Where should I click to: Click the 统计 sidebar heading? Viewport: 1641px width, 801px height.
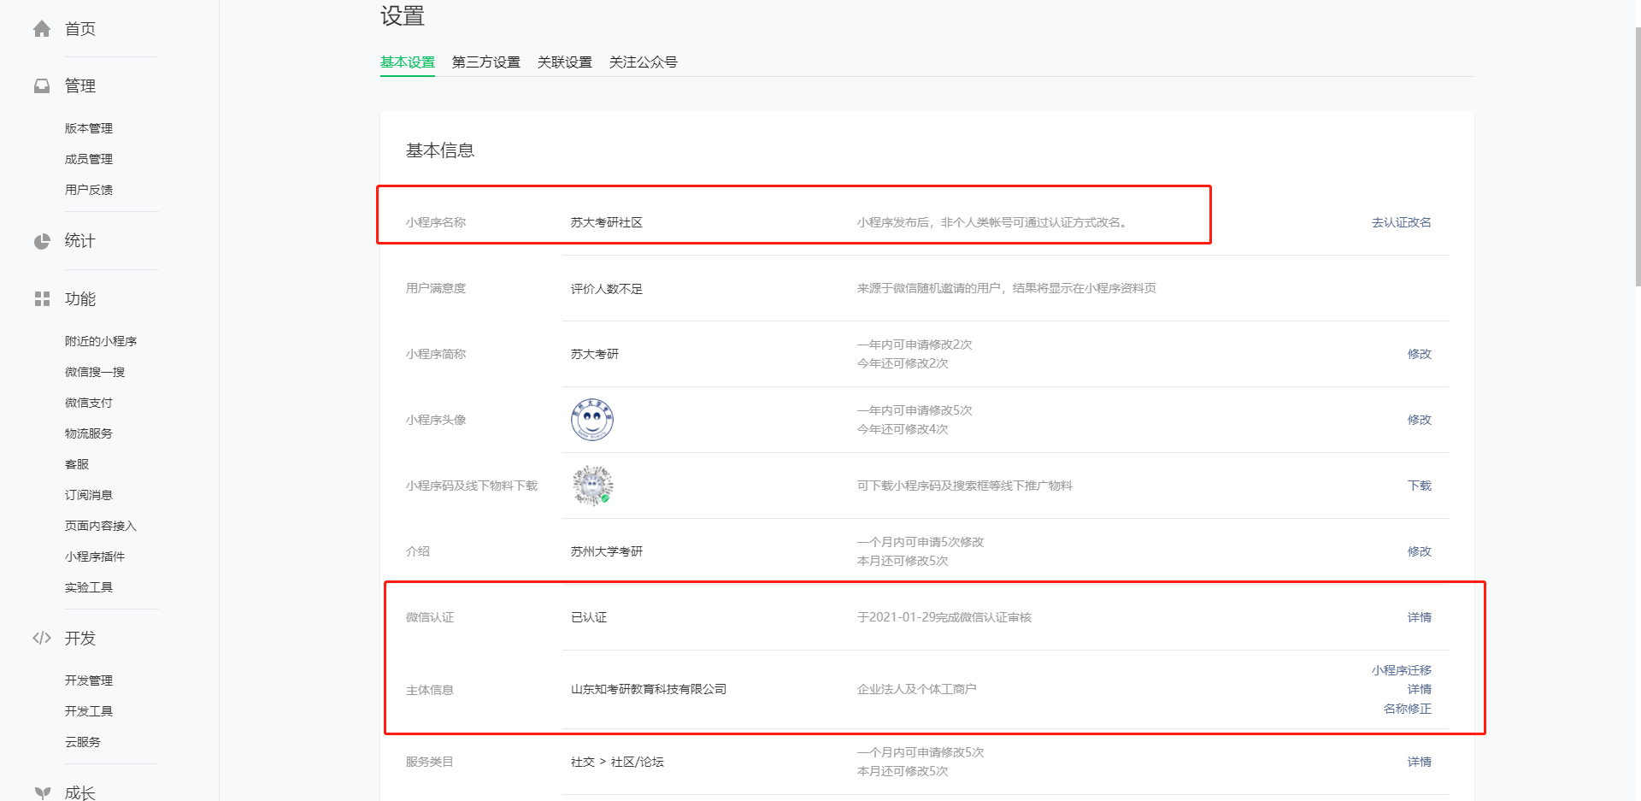80,241
